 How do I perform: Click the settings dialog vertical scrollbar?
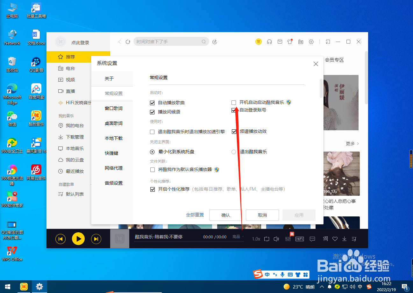pos(321,89)
